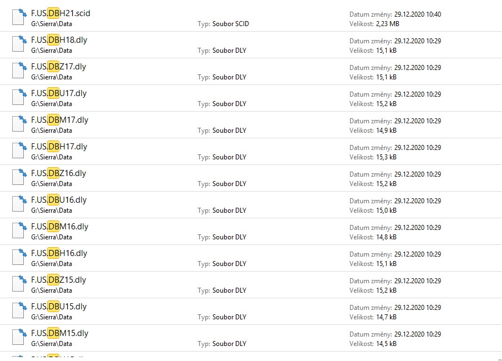Click the F.US.DBU16.dly document icon

(19, 204)
